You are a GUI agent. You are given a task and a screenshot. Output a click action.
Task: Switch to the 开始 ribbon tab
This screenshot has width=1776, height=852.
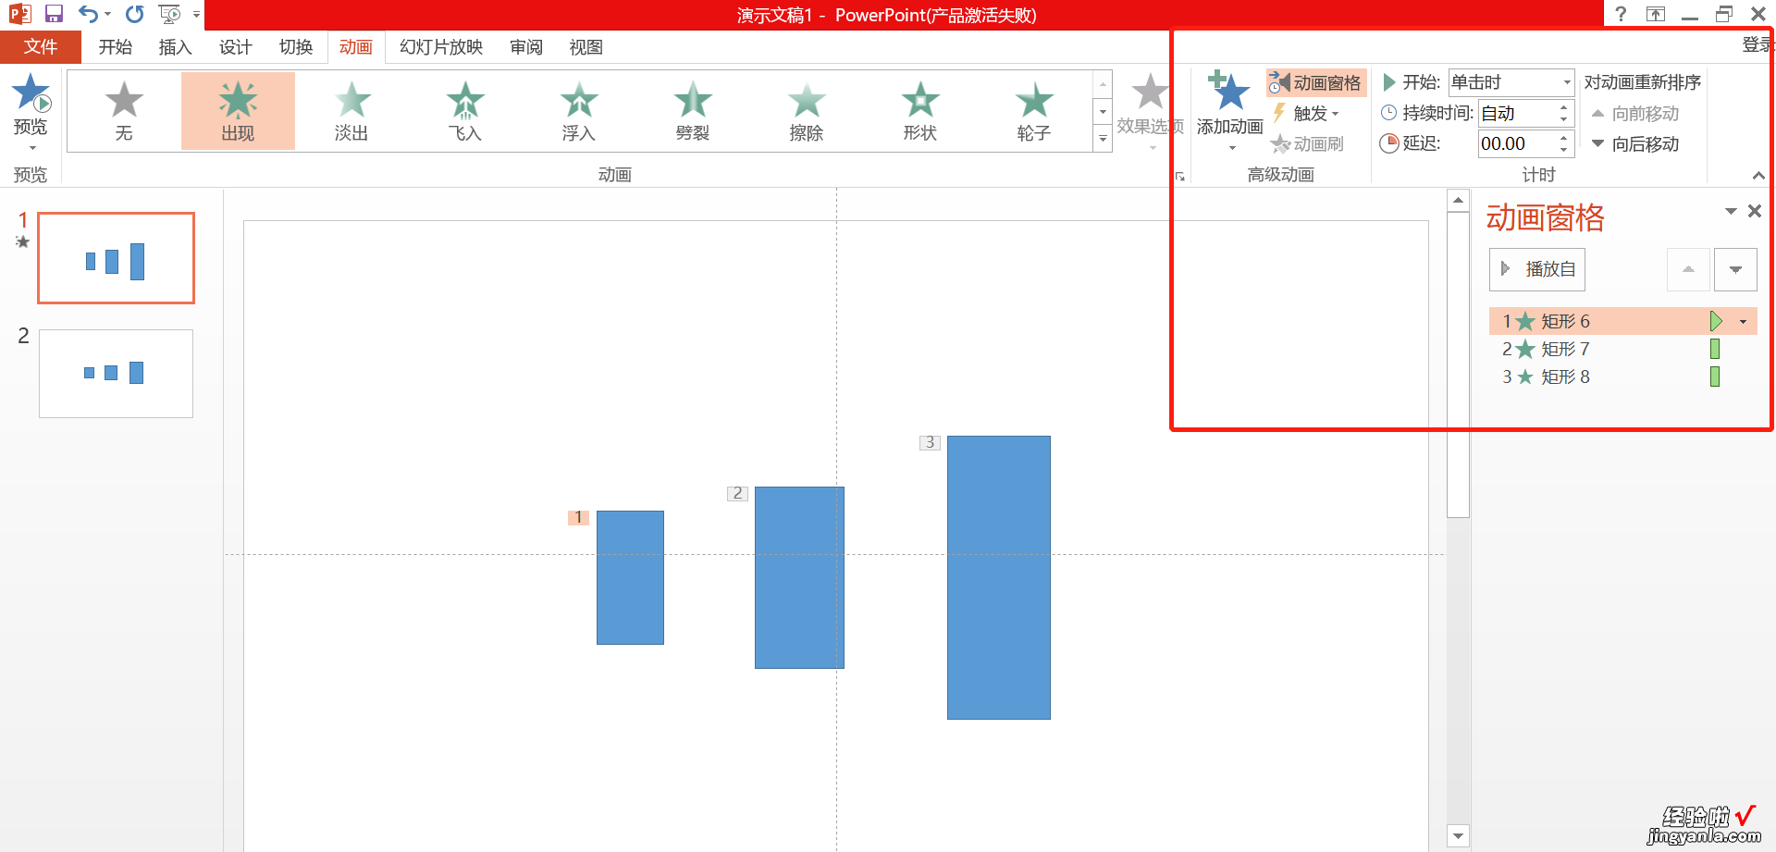click(x=116, y=47)
